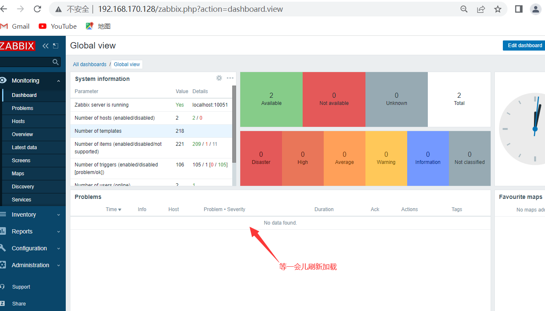Click the Edit dashboard button
The height and width of the screenshot is (311, 545).
coord(524,46)
